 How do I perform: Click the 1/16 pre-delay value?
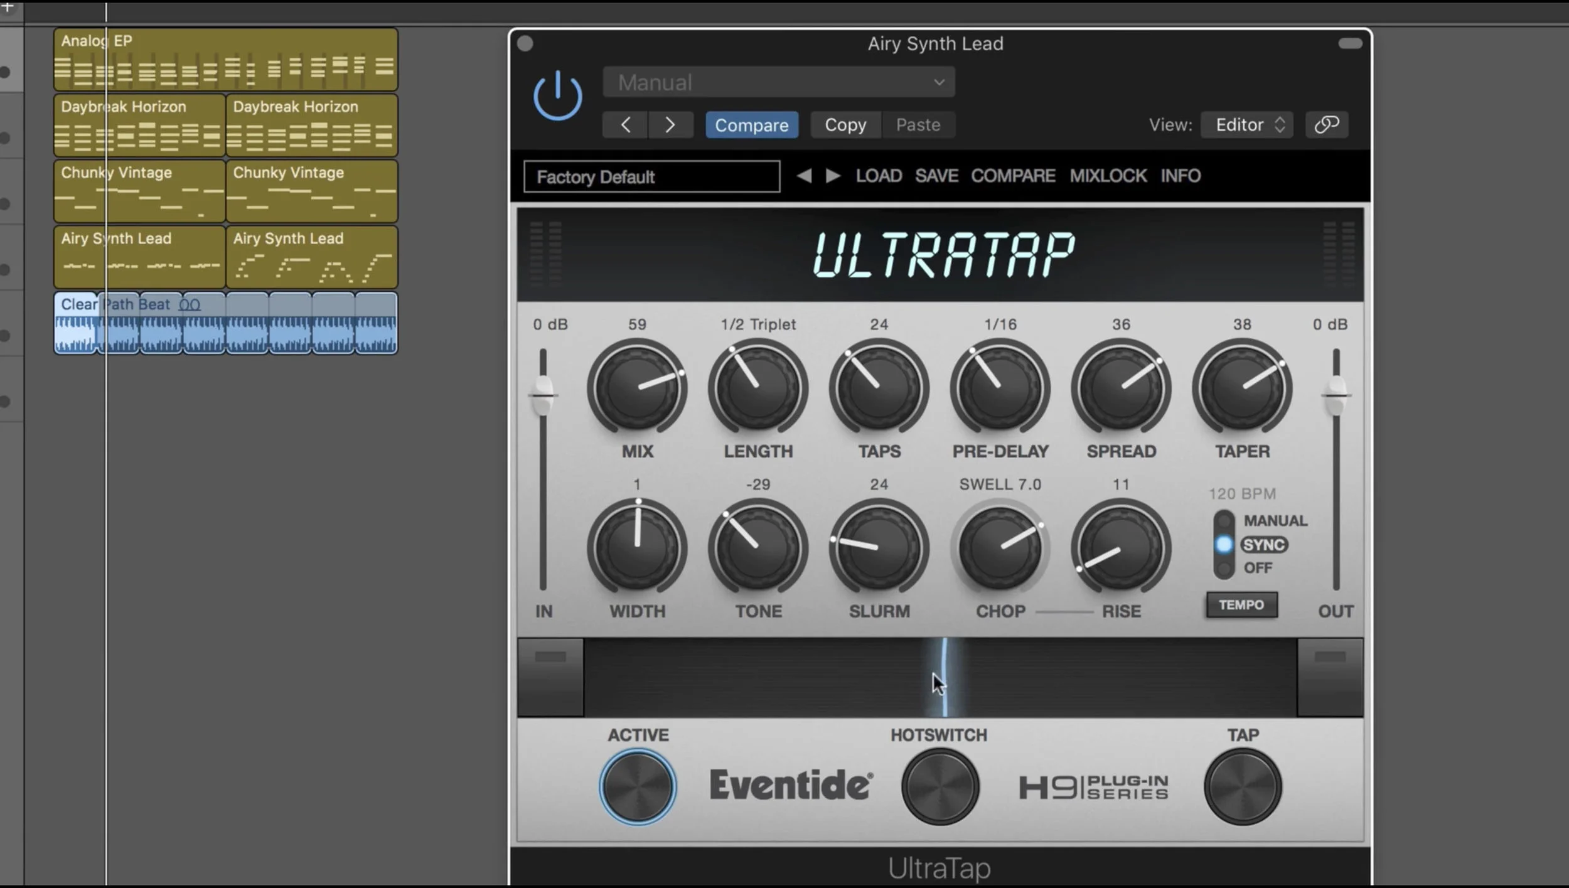[1000, 324]
